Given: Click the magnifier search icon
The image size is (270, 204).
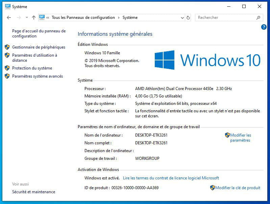Looking at the screenshot, I should (x=258, y=18).
